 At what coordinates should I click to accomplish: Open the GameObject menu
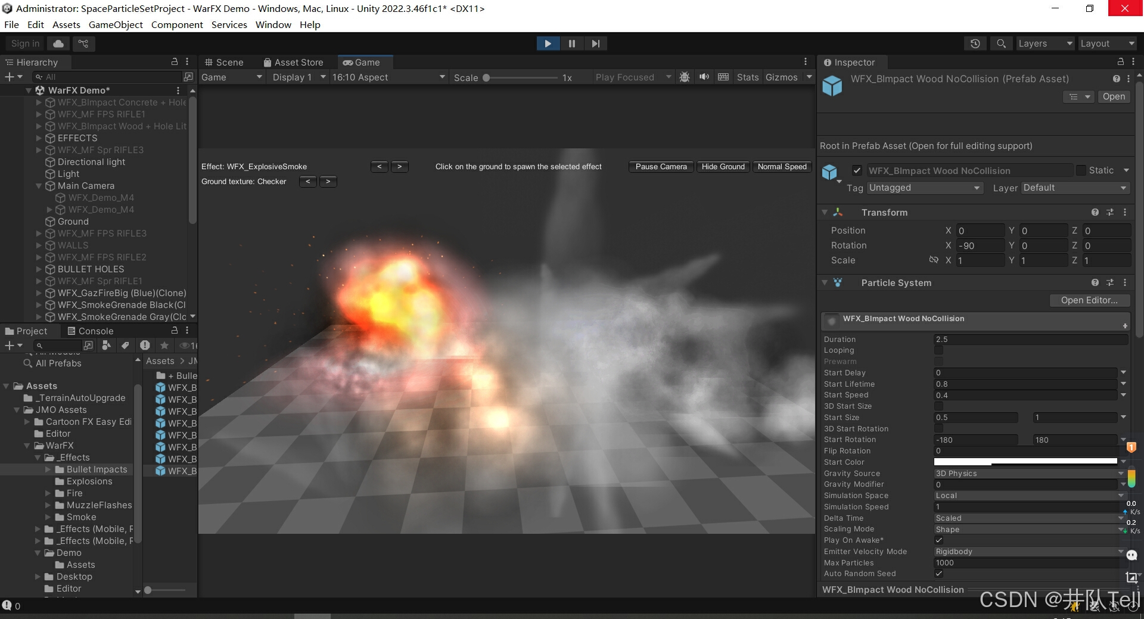coord(116,24)
